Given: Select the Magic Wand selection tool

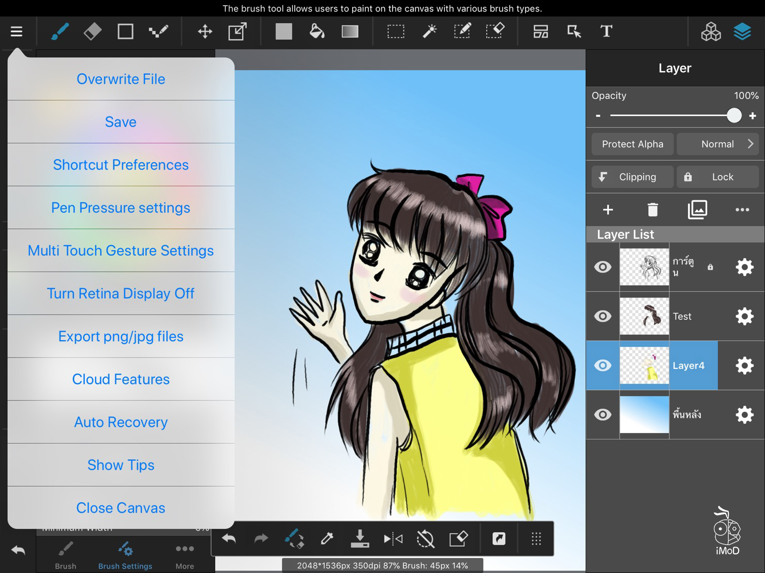Looking at the screenshot, I should click(x=429, y=31).
